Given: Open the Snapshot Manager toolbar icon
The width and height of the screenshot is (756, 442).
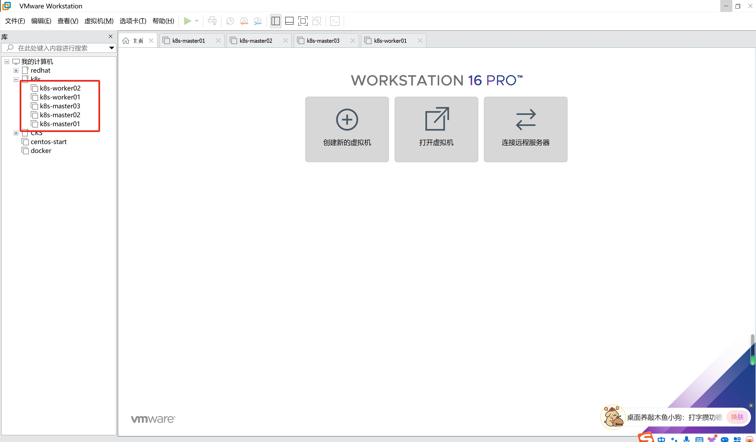Looking at the screenshot, I should (x=258, y=21).
